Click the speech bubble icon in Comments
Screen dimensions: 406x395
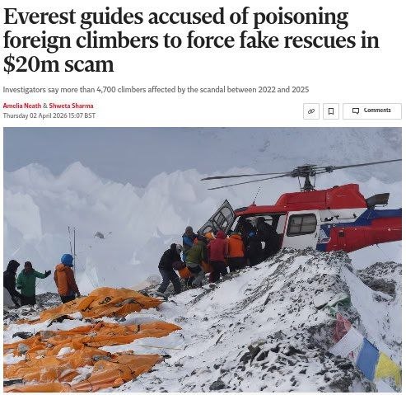coord(356,111)
